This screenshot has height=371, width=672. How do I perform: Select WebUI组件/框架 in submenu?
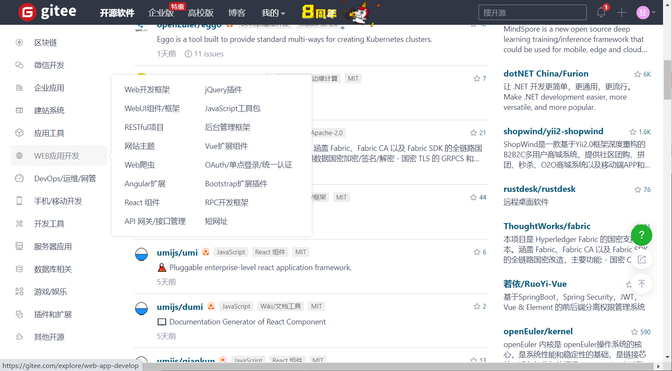click(x=152, y=109)
